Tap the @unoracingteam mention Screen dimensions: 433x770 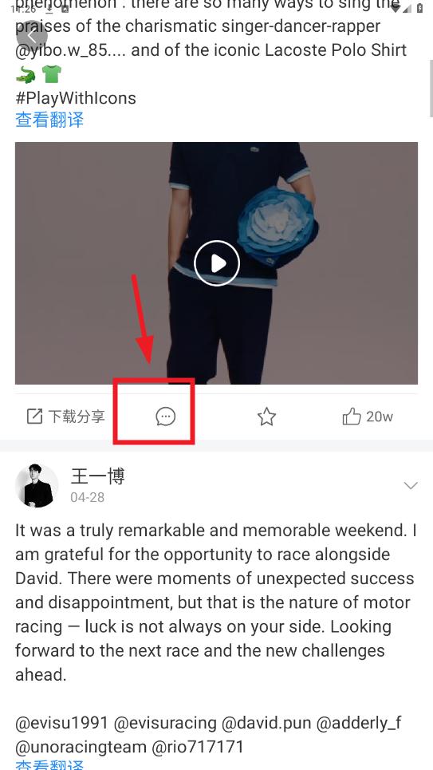coord(81,747)
